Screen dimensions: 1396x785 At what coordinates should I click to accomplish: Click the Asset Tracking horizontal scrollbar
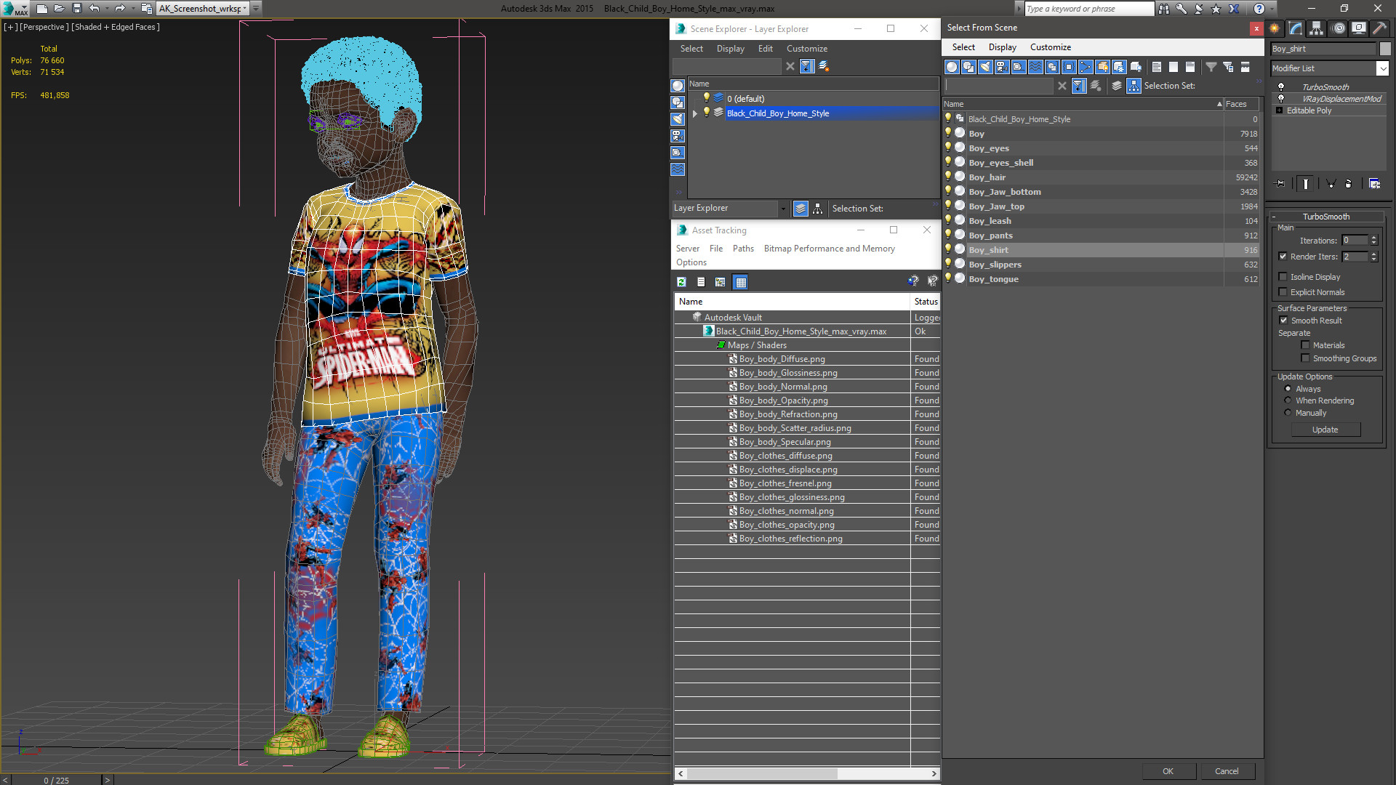(807, 773)
